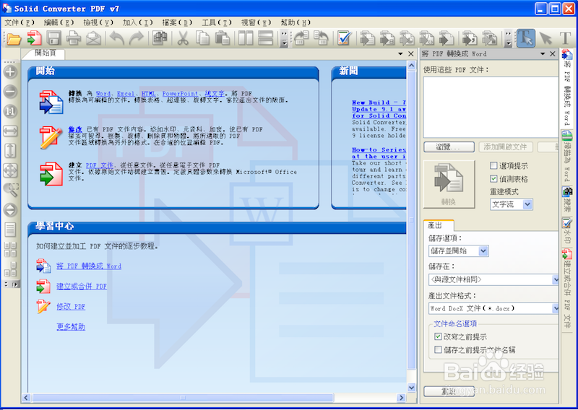Click the Zoom in plus icon
This screenshot has width=578, height=410.
coord(10,72)
